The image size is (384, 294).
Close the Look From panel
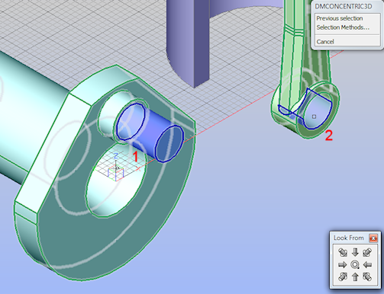pos(373,238)
